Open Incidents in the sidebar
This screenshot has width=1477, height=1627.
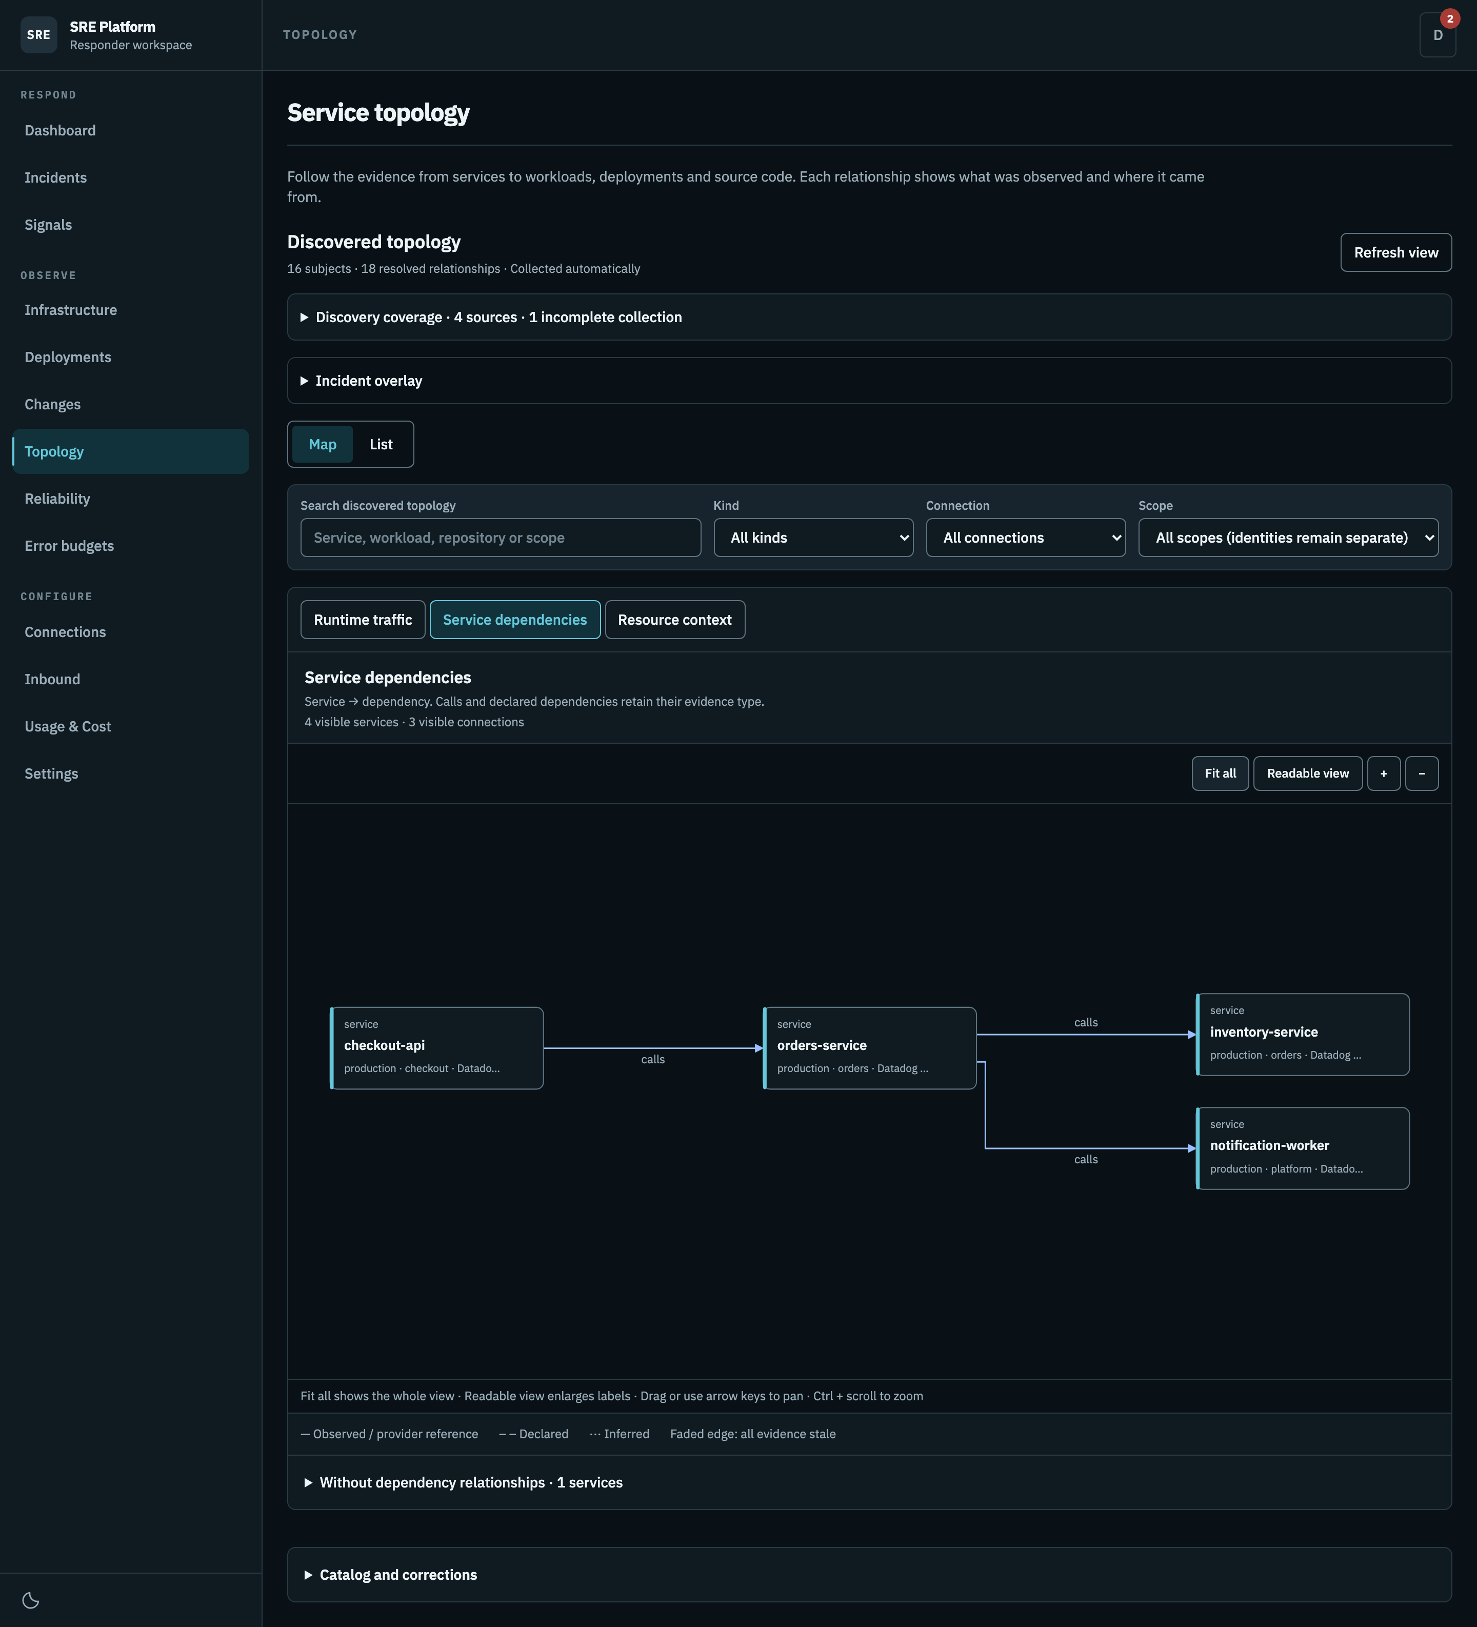[131, 177]
